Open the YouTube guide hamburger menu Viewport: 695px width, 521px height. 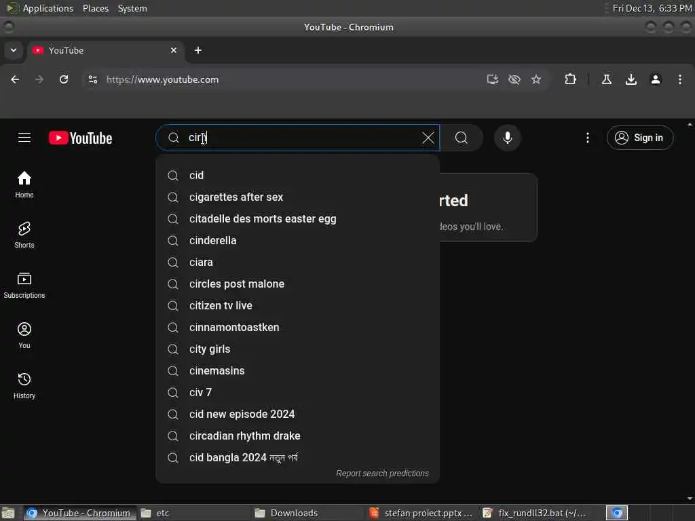(24, 138)
